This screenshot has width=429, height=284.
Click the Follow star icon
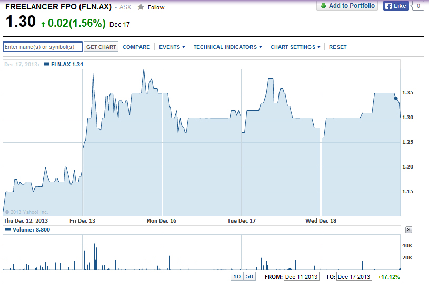(x=141, y=7)
